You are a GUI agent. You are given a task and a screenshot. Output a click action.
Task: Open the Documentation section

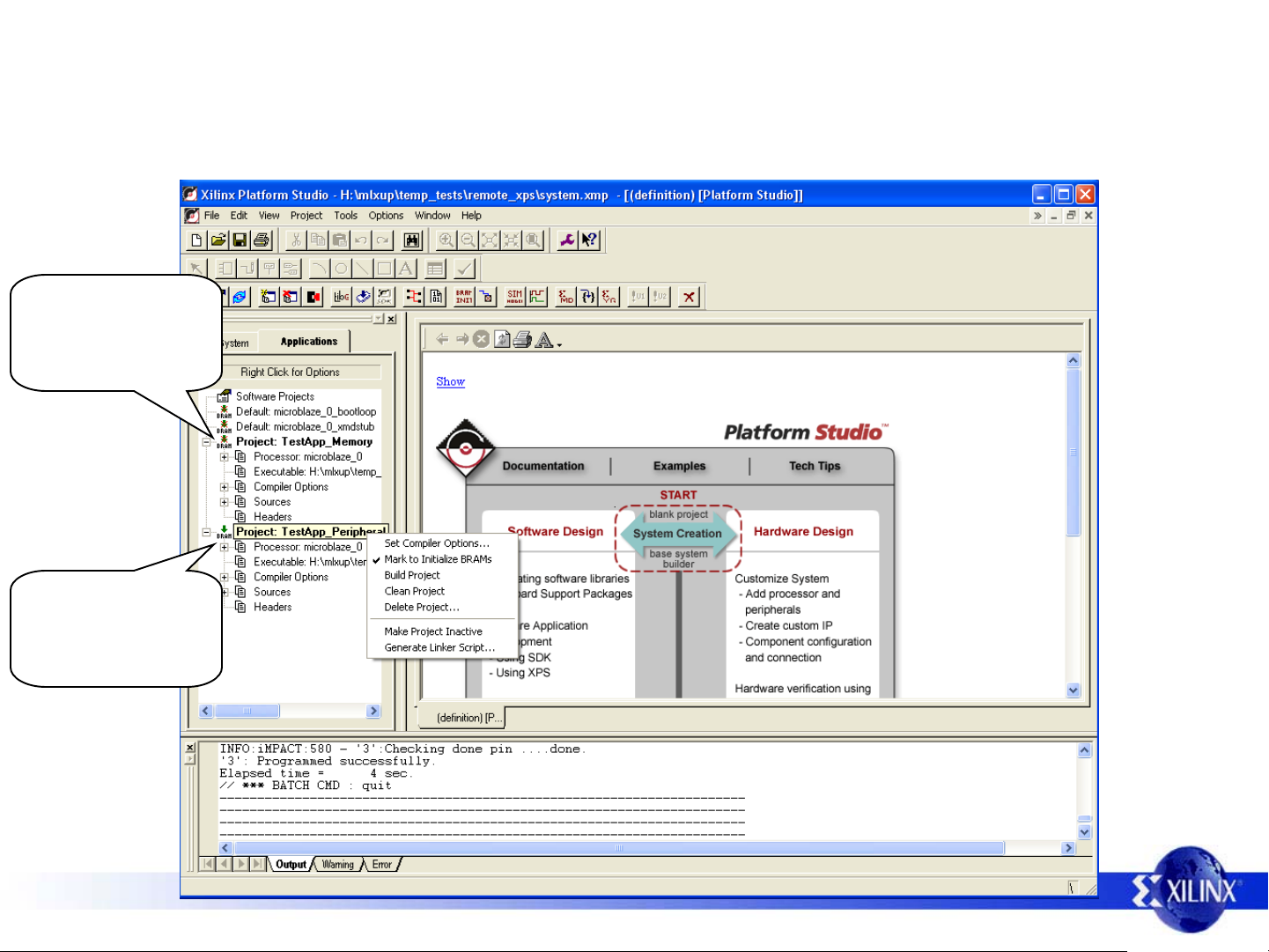point(543,466)
